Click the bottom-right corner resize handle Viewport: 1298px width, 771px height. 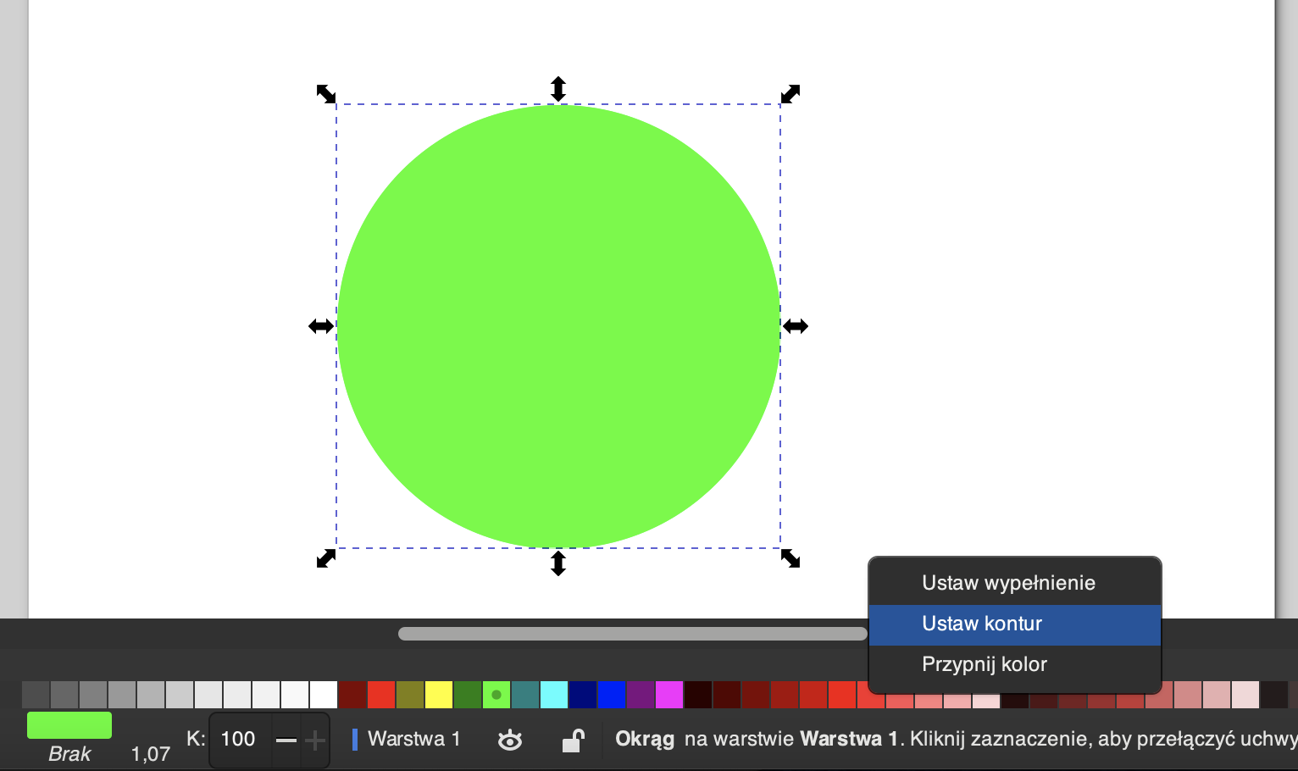click(x=790, y=558)
